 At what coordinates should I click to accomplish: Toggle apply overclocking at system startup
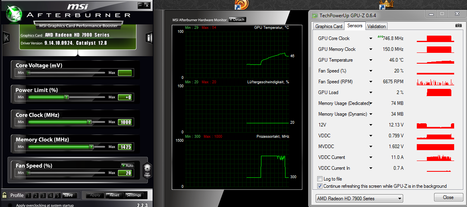pos(10,205)
